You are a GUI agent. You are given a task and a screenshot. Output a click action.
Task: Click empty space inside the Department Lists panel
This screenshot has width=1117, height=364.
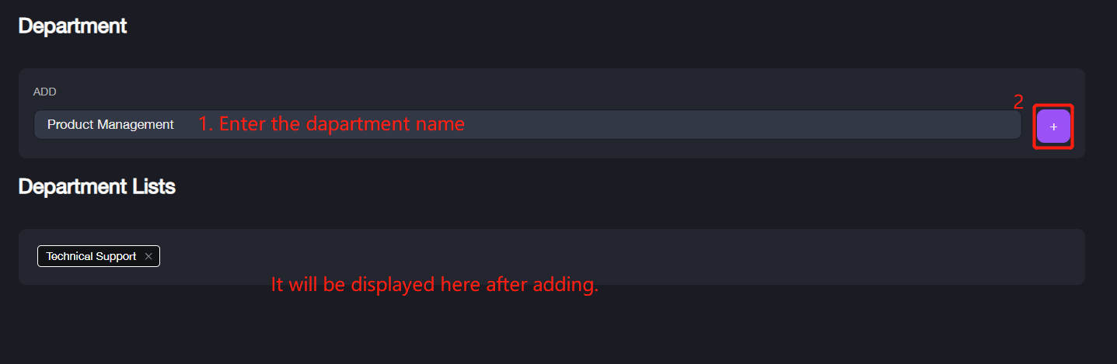(700, 256)
